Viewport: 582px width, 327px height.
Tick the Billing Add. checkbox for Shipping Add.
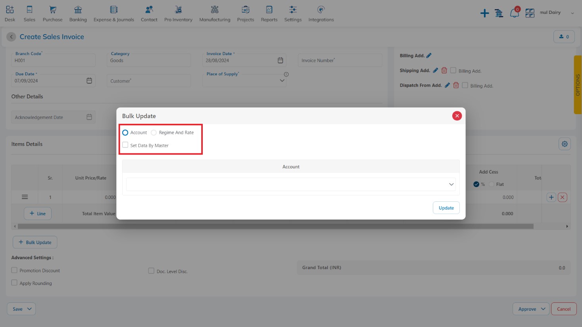453,70
